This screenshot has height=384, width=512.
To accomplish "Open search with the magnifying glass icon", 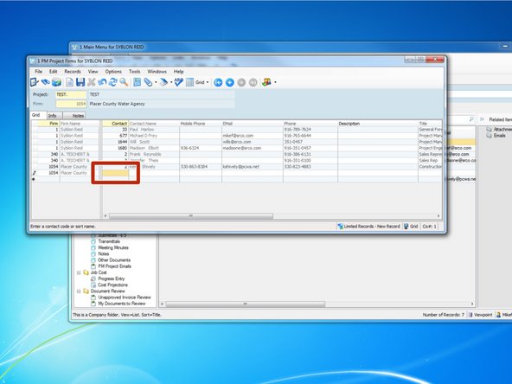I will (124, 82).
